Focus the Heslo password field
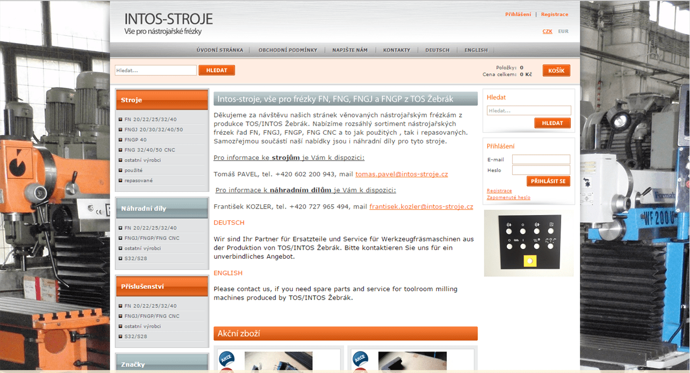690x373 pixels. (541, 170)
